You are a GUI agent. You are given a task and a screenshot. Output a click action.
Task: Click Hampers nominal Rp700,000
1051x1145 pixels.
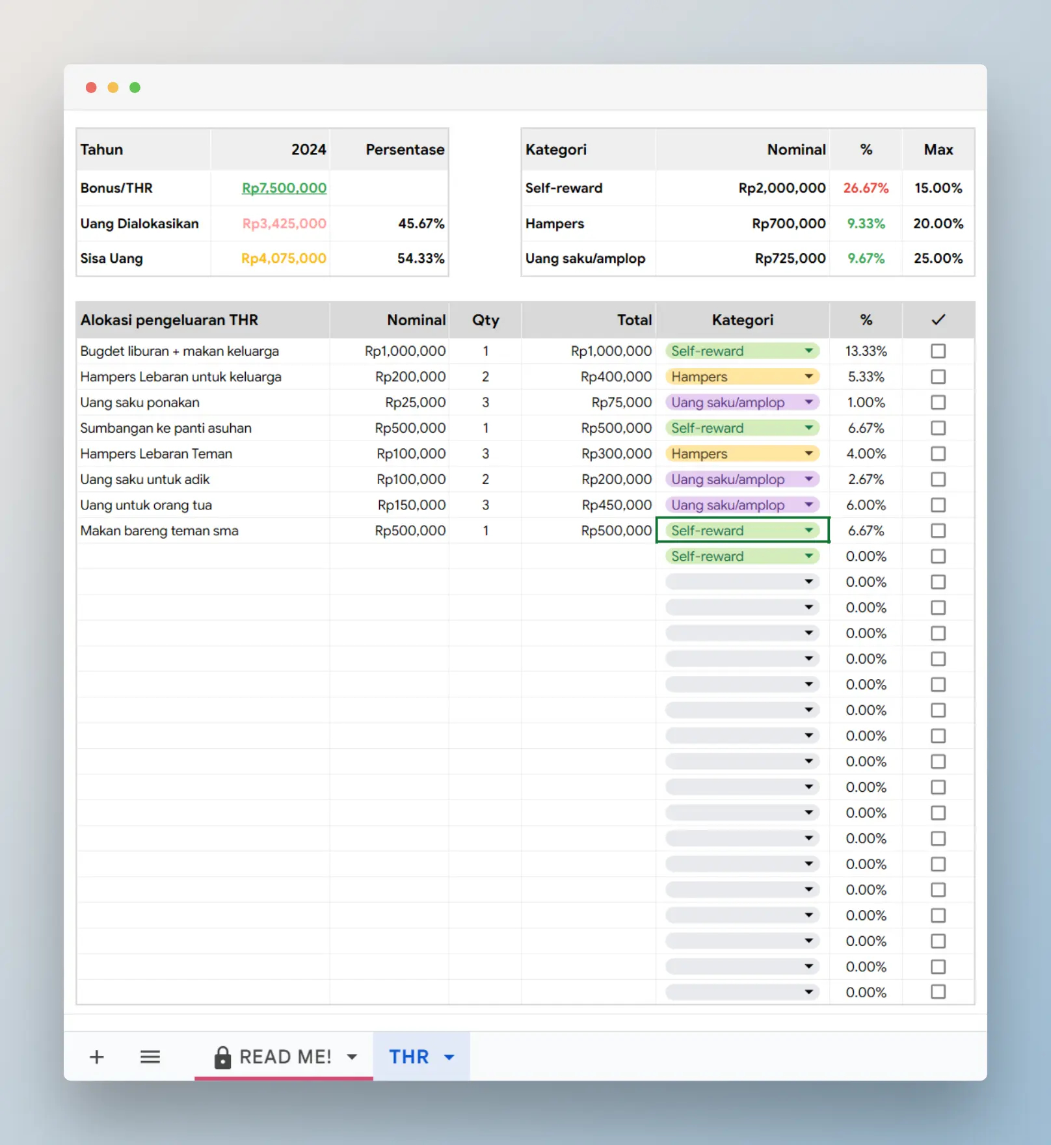(742, 224)
